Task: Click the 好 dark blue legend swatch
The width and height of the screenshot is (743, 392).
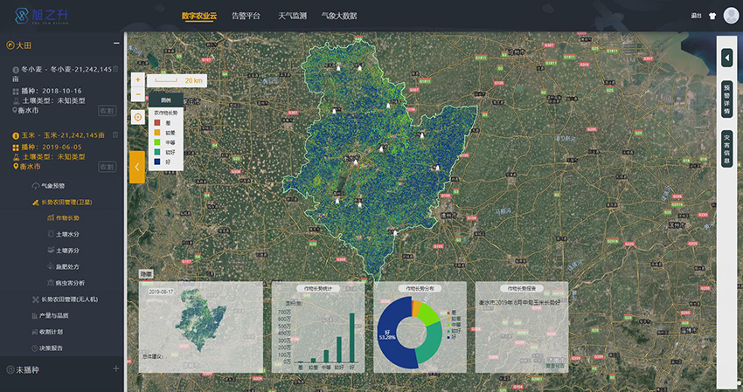Action: tap(156, 162)
